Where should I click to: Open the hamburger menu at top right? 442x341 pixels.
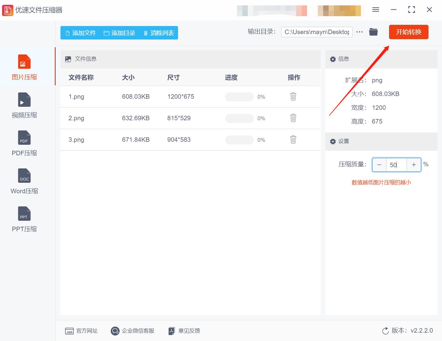coord(376,9)
